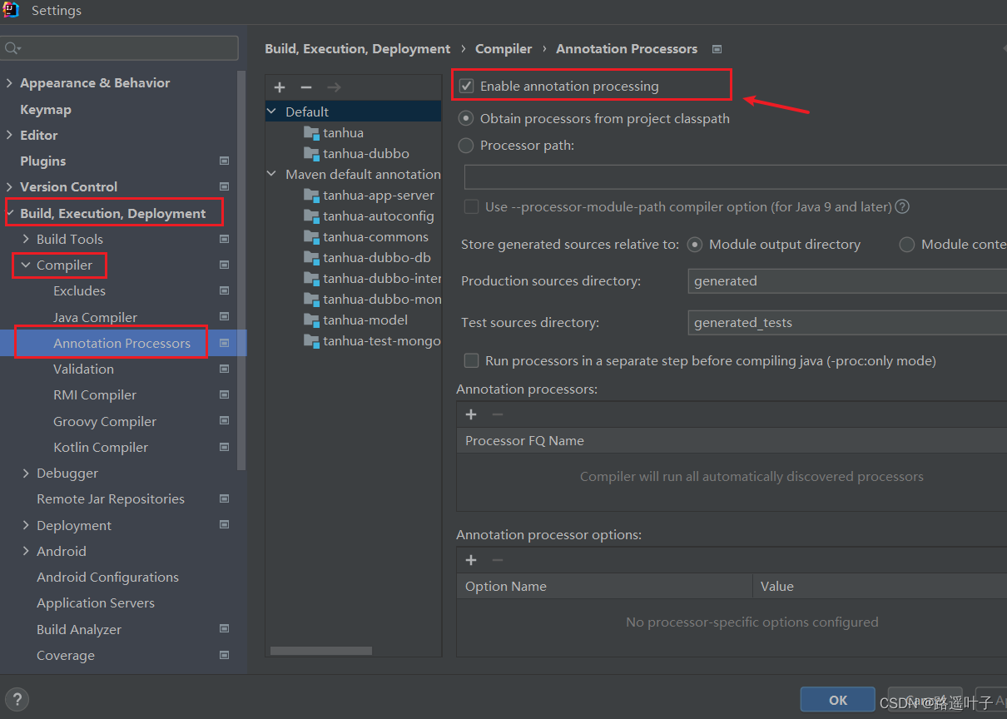Expand the Version Control group
This screenshot has height=719, width=1007.
point(10,186)
